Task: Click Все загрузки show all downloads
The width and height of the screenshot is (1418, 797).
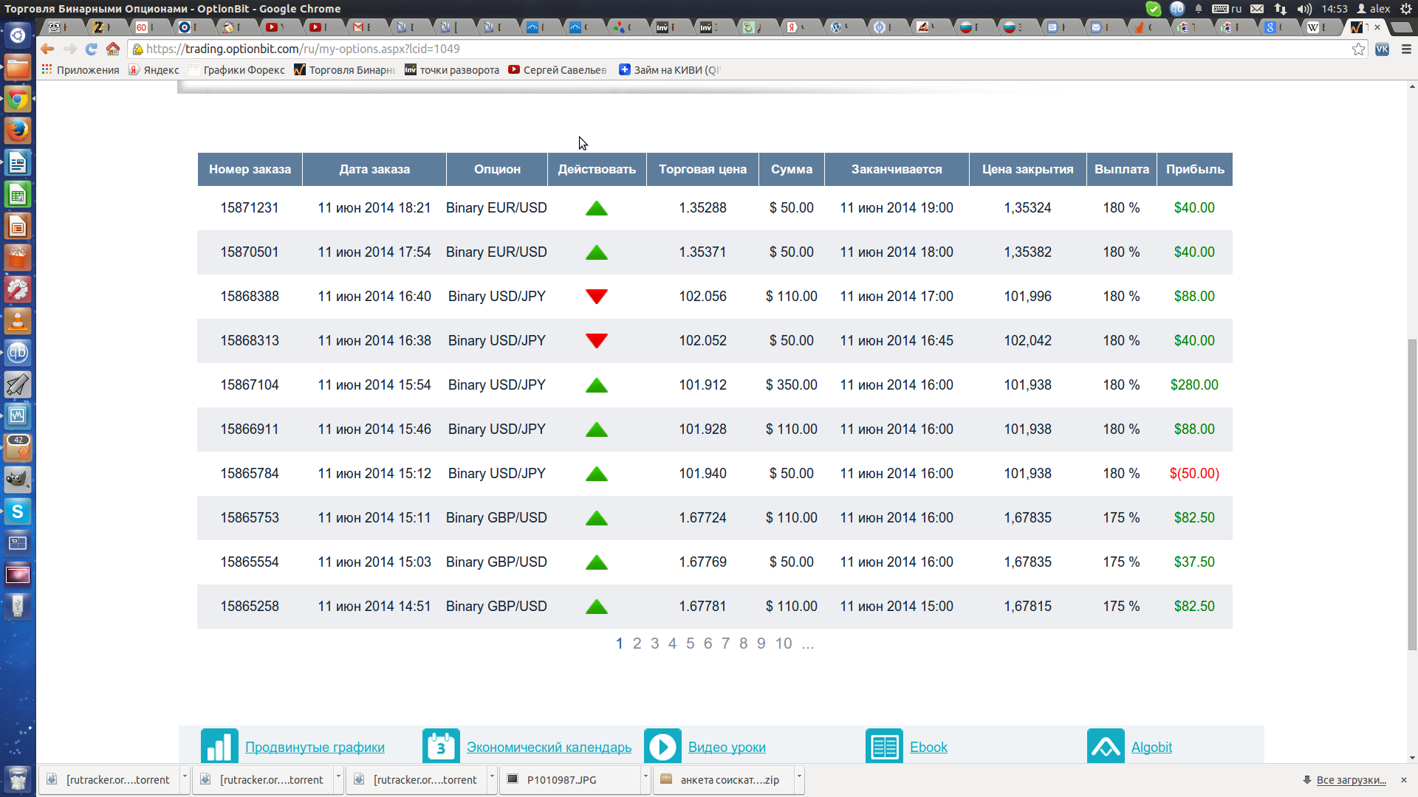Action: coord(1351,780)
